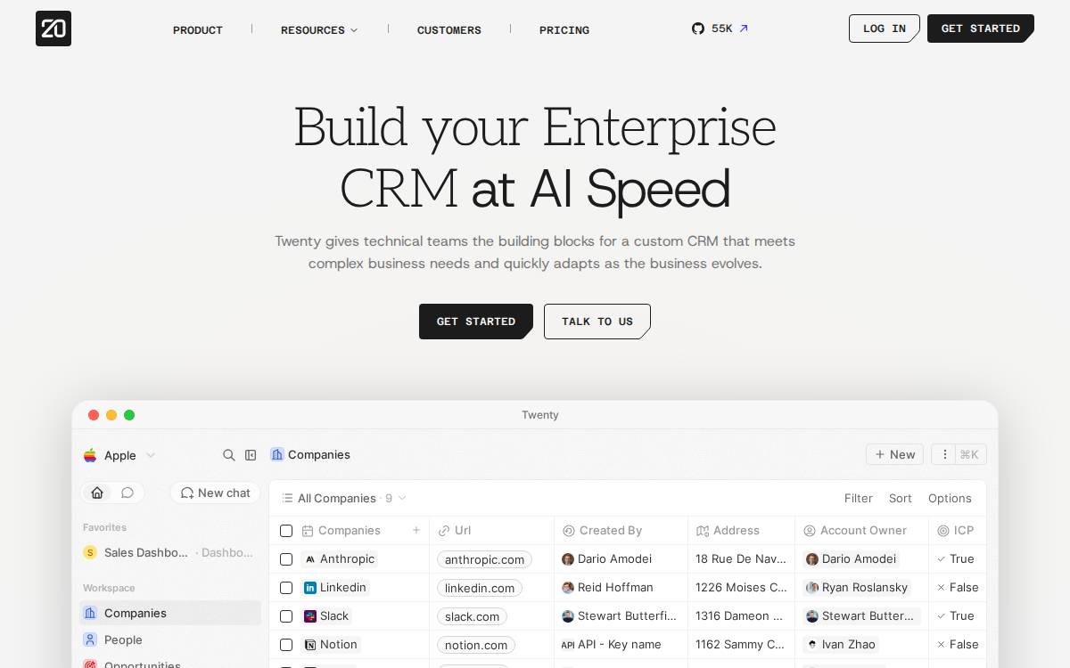Select the home tab icon
The width and height of the screenshot is (1070, 668).
click(97, 493)
